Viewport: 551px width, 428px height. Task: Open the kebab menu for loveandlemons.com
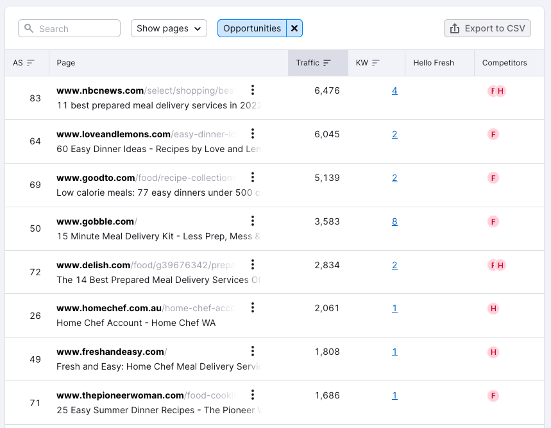point(253,134)
